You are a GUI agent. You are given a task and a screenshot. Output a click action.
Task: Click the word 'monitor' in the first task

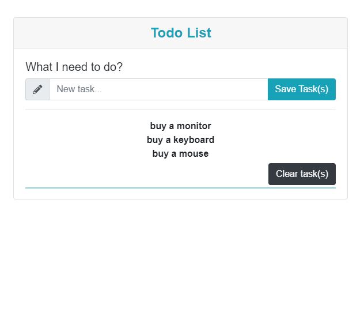click(x=194, y=126)
